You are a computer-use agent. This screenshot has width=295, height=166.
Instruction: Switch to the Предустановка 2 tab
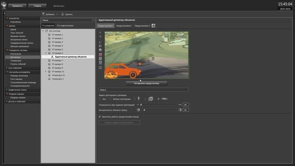pos(124,26)
